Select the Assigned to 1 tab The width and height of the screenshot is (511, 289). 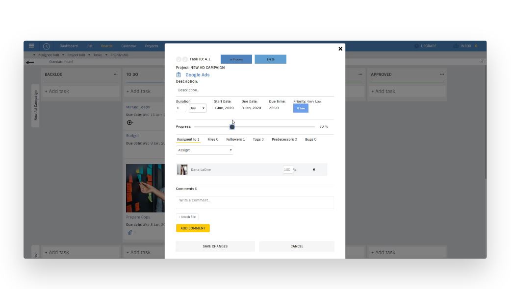188,139
